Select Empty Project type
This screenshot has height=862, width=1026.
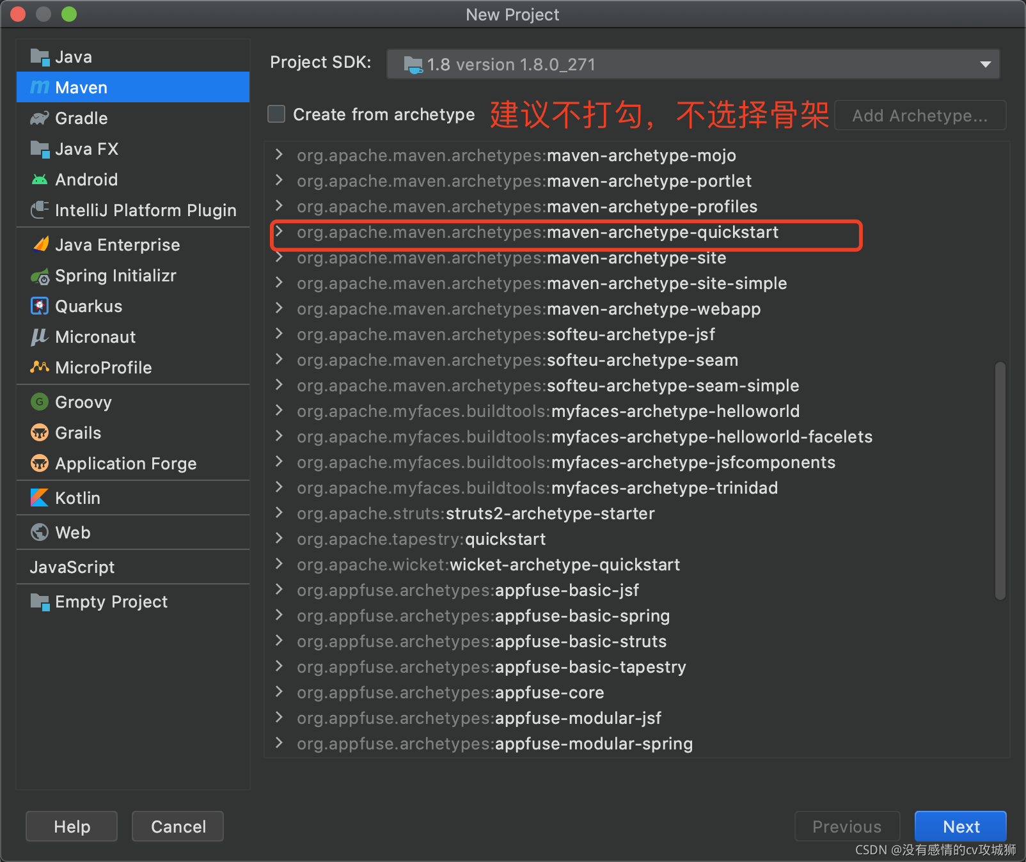click(133, 602)
